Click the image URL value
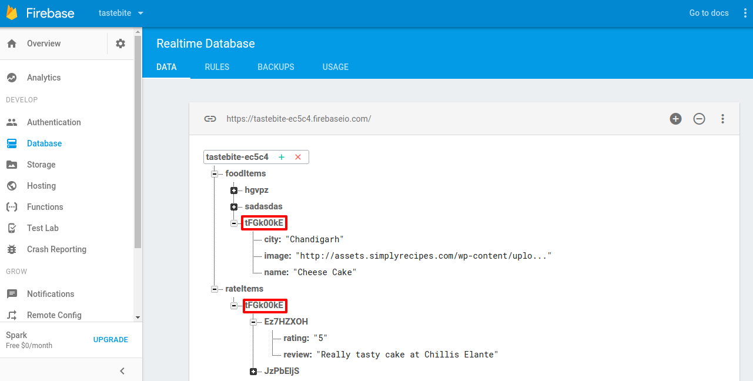Screen dimensions: 753x381 [x=423, y=256]
